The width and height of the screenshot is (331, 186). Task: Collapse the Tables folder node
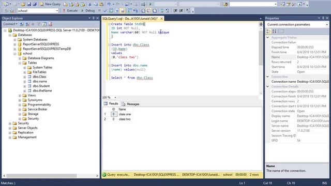point(20,63)
